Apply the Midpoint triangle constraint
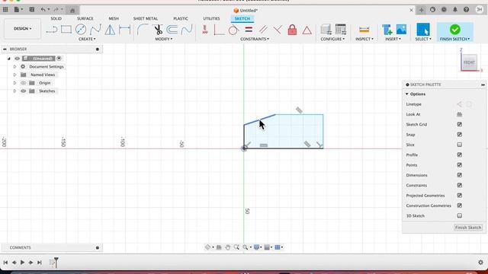 [307, 30]
